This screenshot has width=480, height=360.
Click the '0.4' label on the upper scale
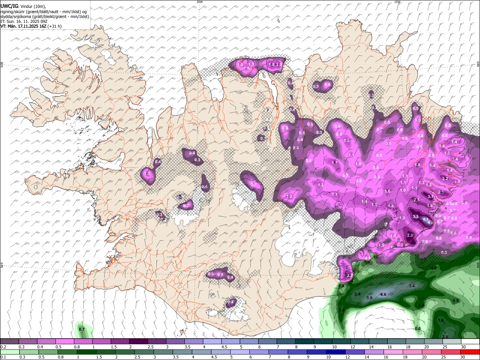tap(40, 347)
